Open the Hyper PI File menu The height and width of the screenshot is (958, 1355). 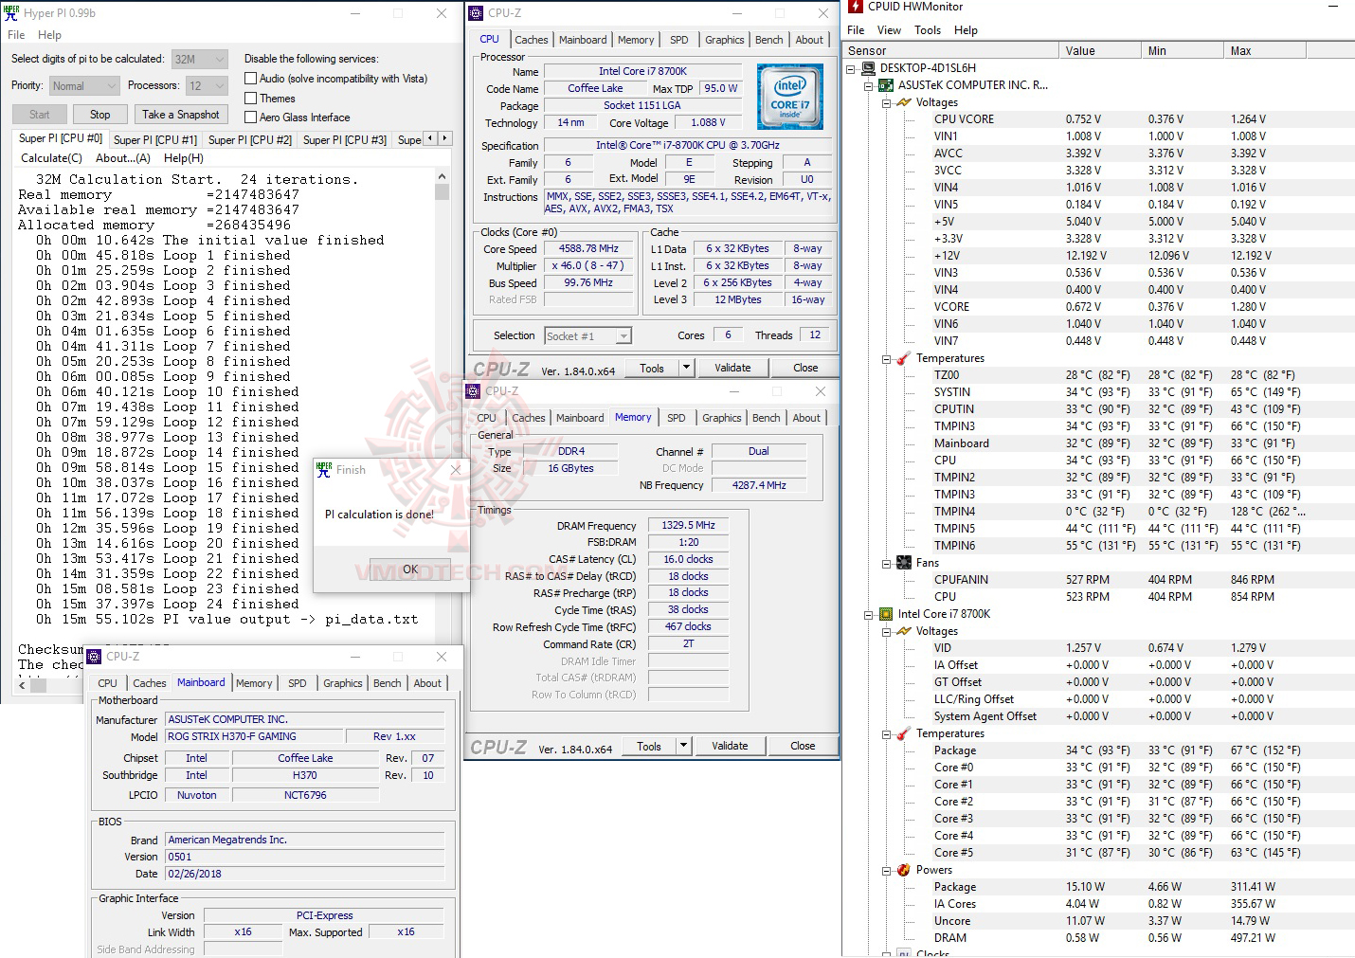pos(16,35)
